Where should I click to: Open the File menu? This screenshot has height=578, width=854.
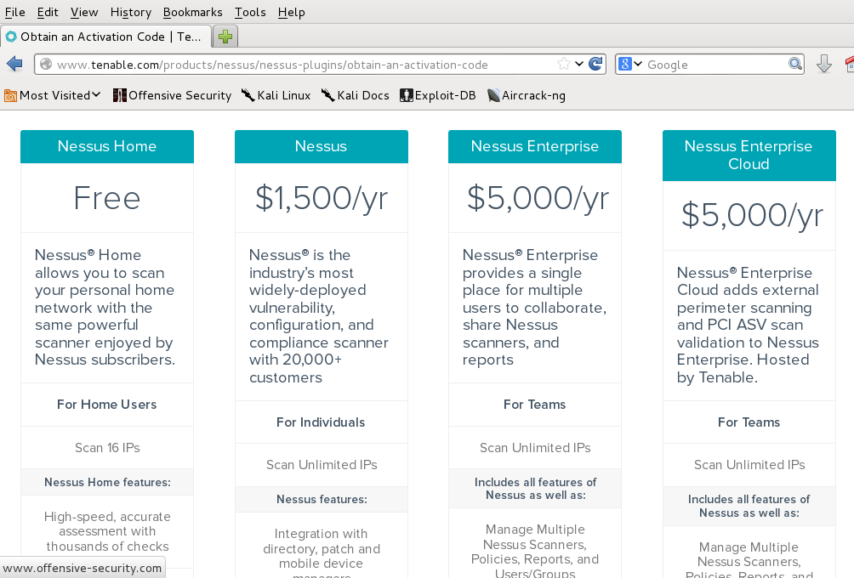14,12
